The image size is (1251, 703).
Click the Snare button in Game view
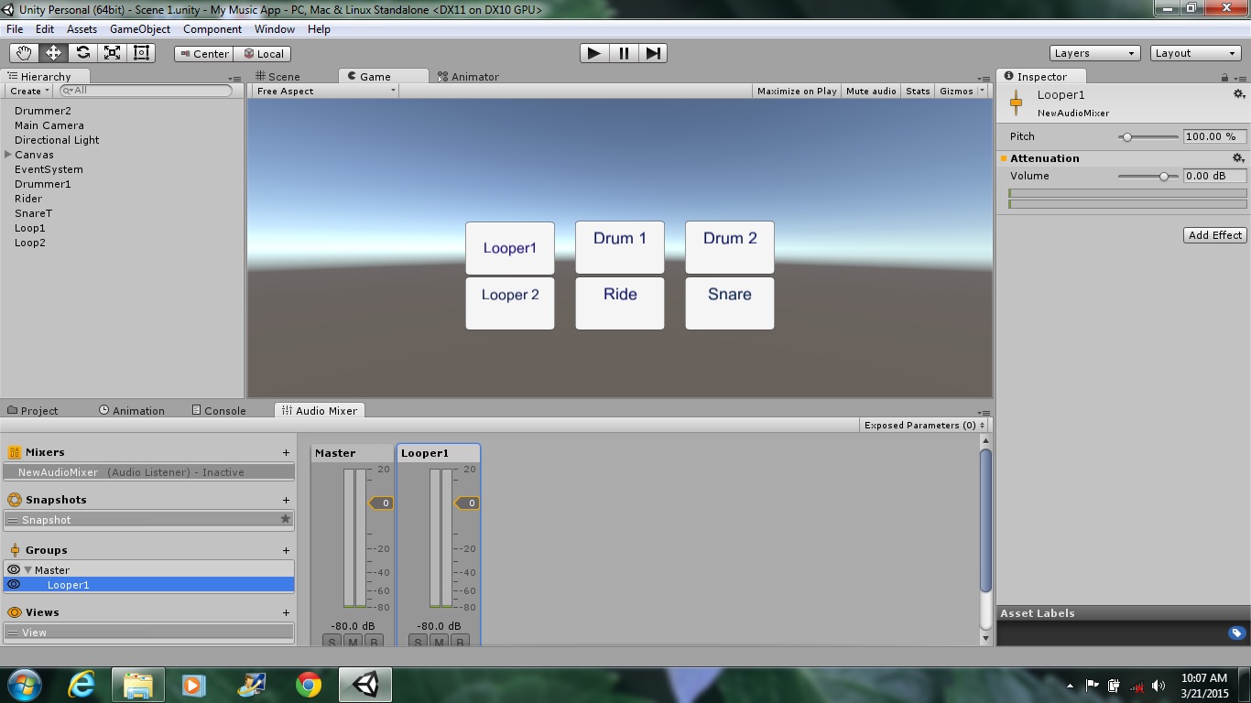tap(730, 303)
